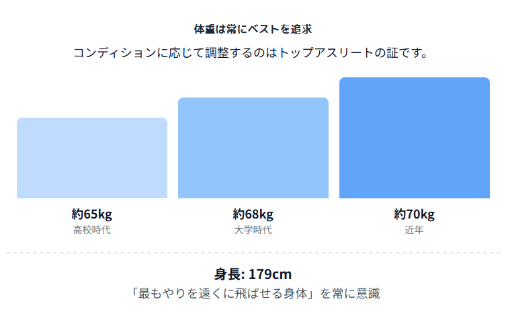Click the 179cm value
This screenshot has height=316, width=506.
pos(270,274)
